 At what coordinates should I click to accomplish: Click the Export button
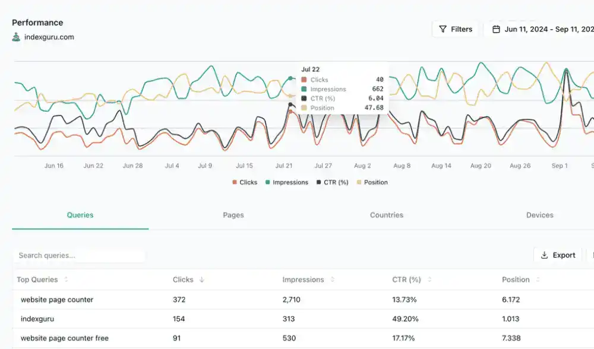click(558, 255)
